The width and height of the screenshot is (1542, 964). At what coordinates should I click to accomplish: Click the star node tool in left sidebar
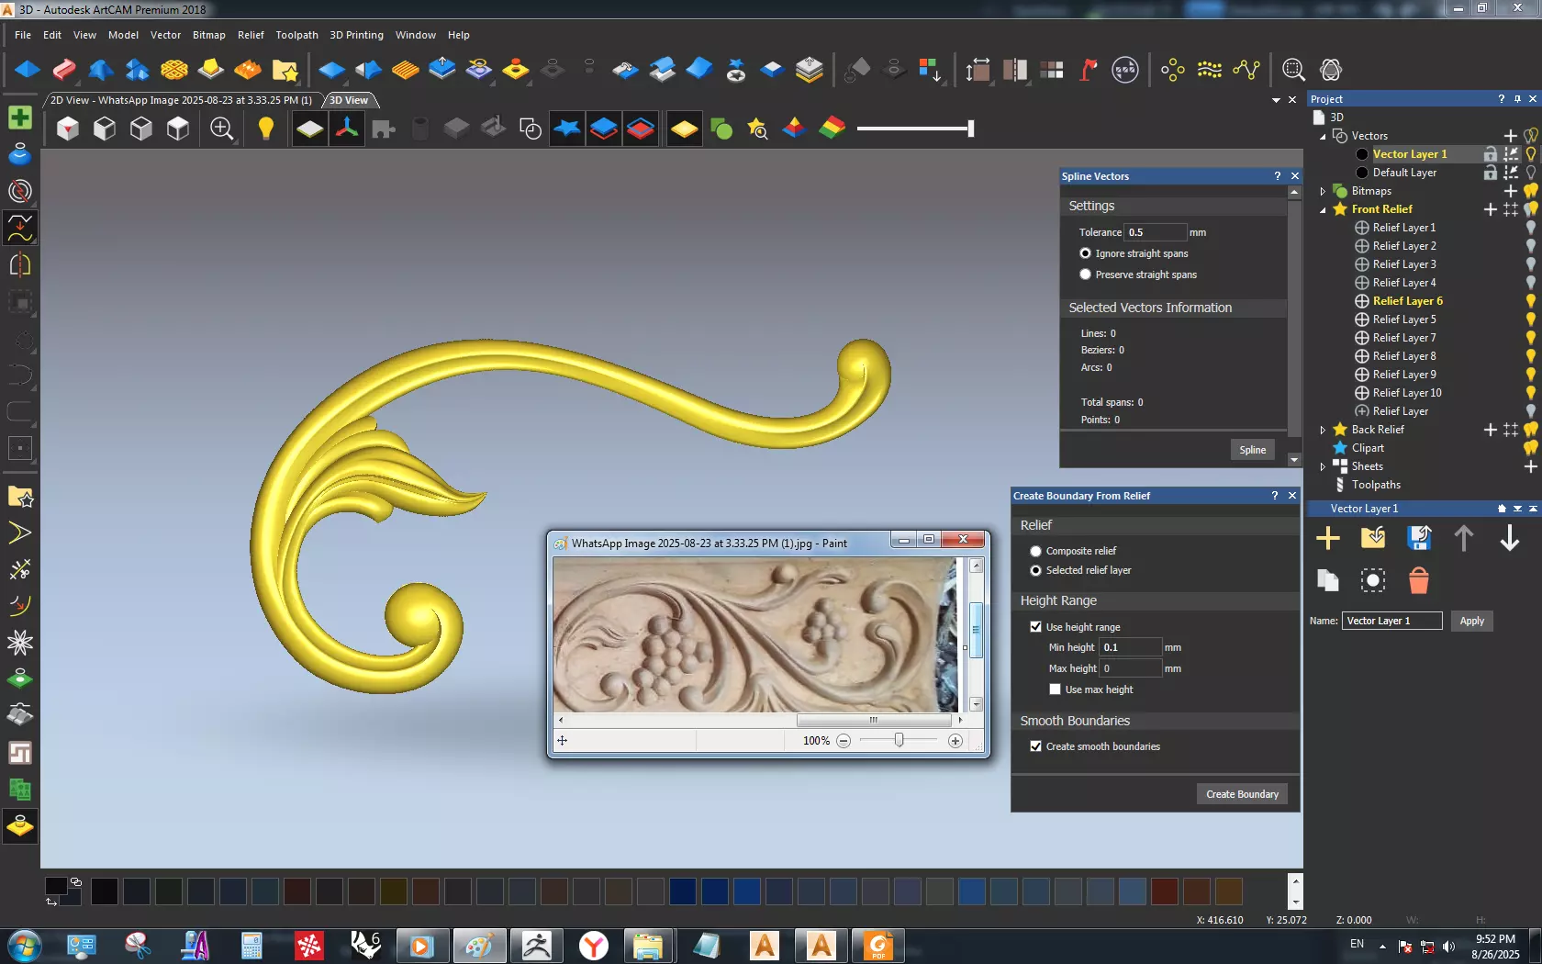pyautogui.click(x=20, y=642)
